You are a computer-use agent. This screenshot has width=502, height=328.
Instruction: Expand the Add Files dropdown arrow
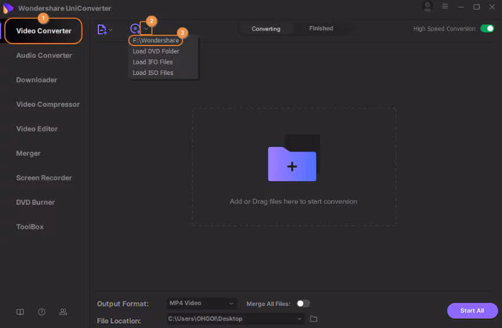(x=111, y=30)
